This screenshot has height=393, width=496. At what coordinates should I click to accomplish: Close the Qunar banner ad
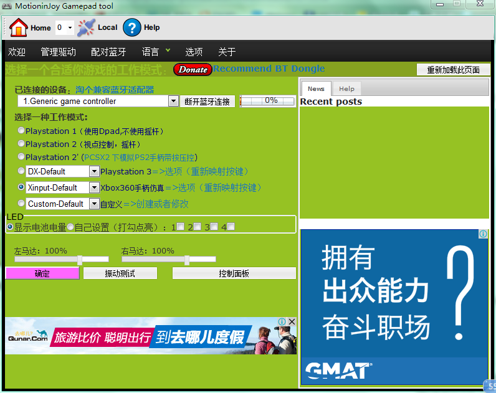pos(292,322)
